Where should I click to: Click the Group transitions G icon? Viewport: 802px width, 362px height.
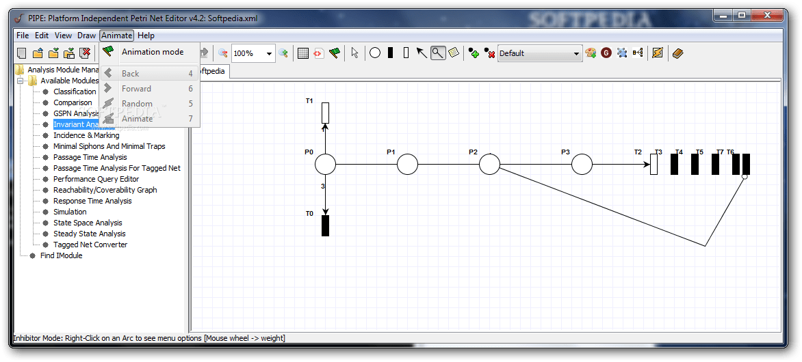click(606, 53)
